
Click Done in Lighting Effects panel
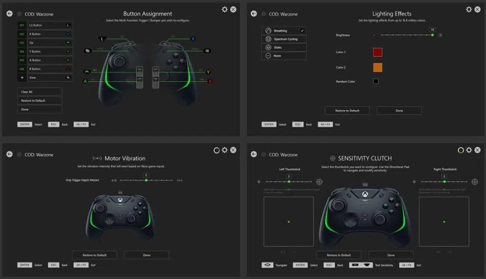click(x=399, y=110)
